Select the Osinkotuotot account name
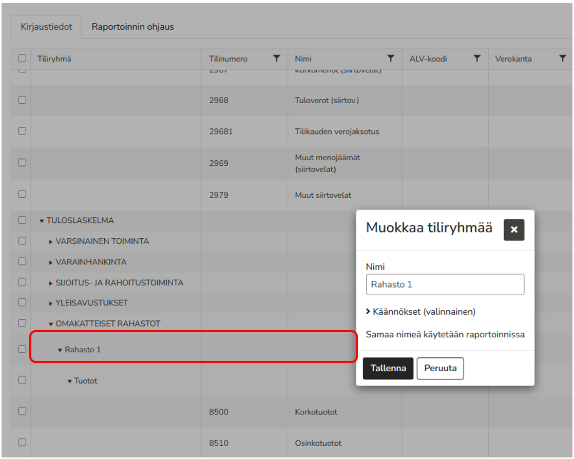Screen dimensions: 574x459 pos(318,443)
